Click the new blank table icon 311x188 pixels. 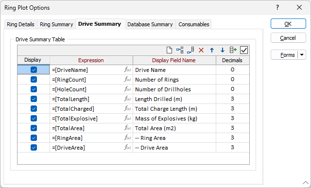[169, 50]
